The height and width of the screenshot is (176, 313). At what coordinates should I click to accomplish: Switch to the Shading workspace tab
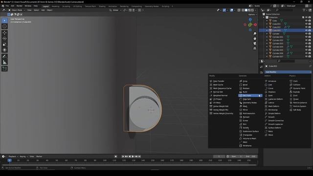coord(102,6)
